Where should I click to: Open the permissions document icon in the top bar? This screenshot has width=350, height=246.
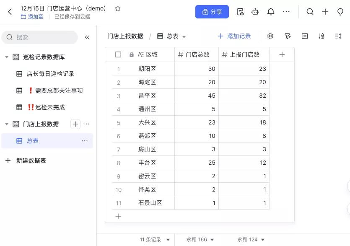click(240, 12)
